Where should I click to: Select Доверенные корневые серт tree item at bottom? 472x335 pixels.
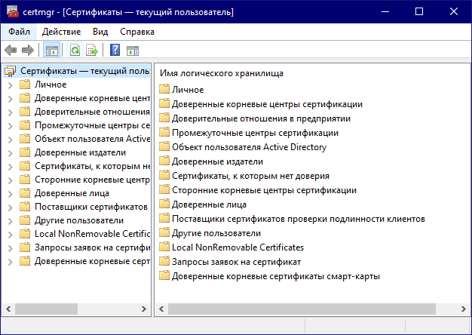coord(92,261)
